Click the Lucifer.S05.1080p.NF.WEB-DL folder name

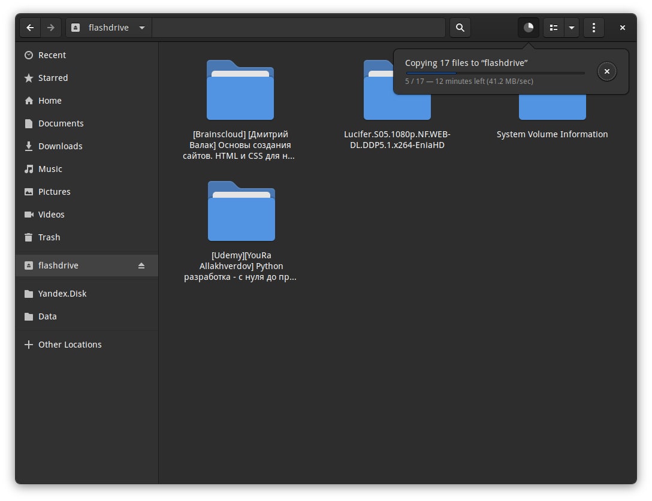point(397,140)
